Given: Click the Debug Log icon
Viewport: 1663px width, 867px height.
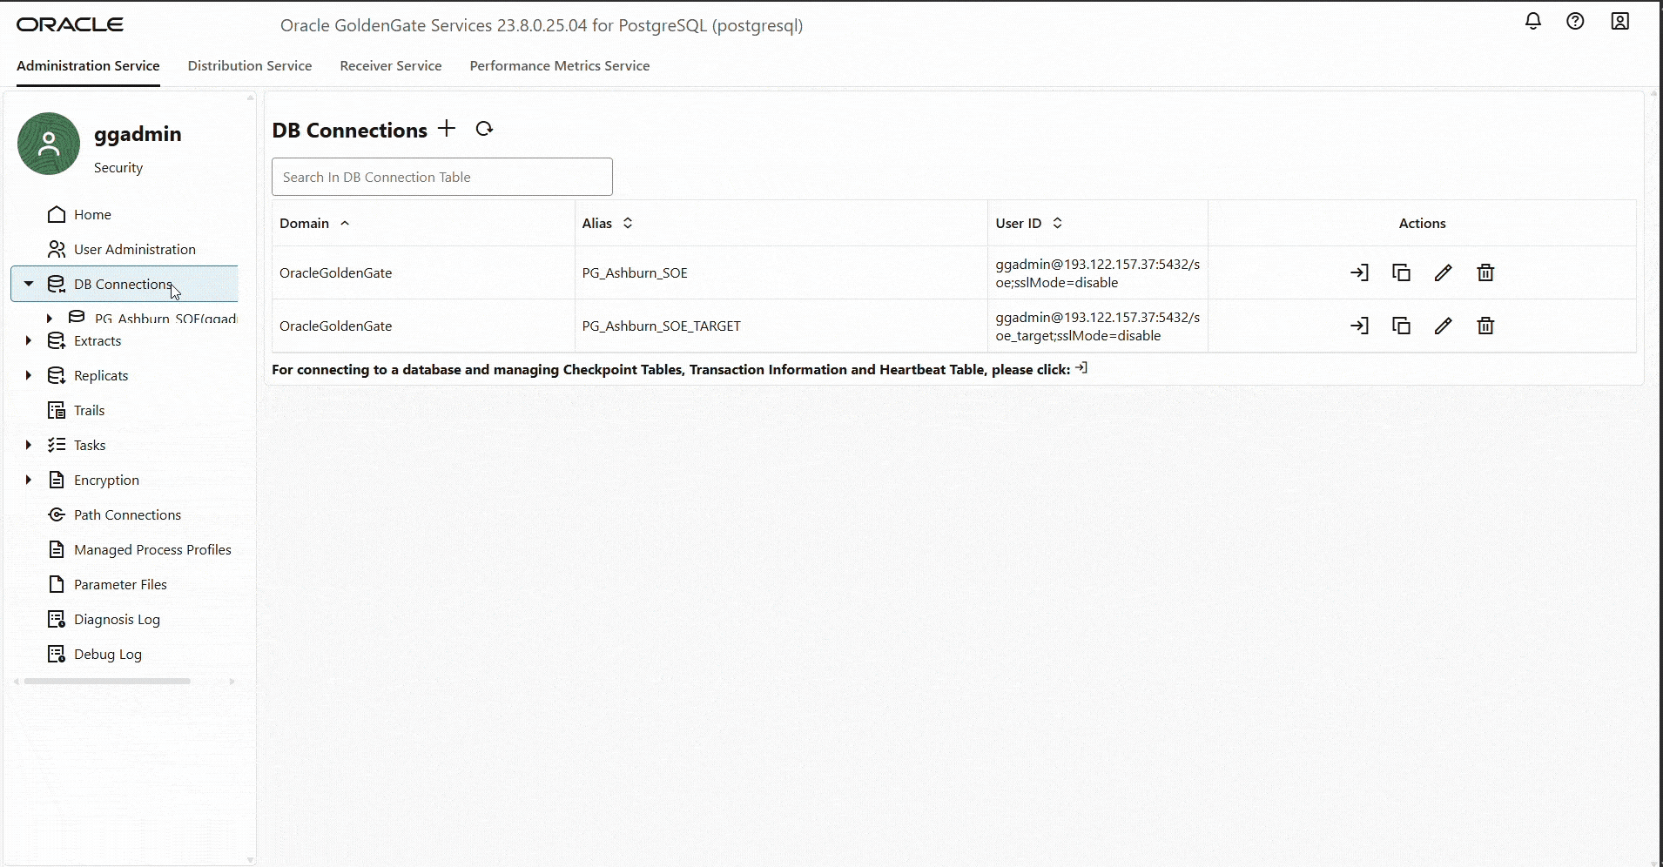Looking at the screenshot, I should tap(57, 654).
